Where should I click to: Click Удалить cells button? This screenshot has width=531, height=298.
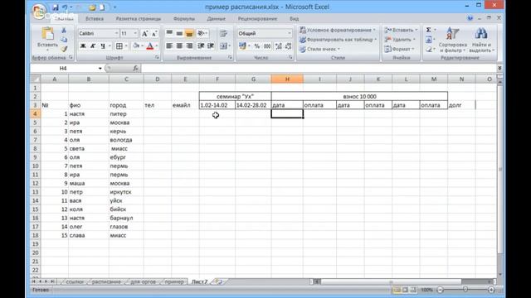coord(400,40)
